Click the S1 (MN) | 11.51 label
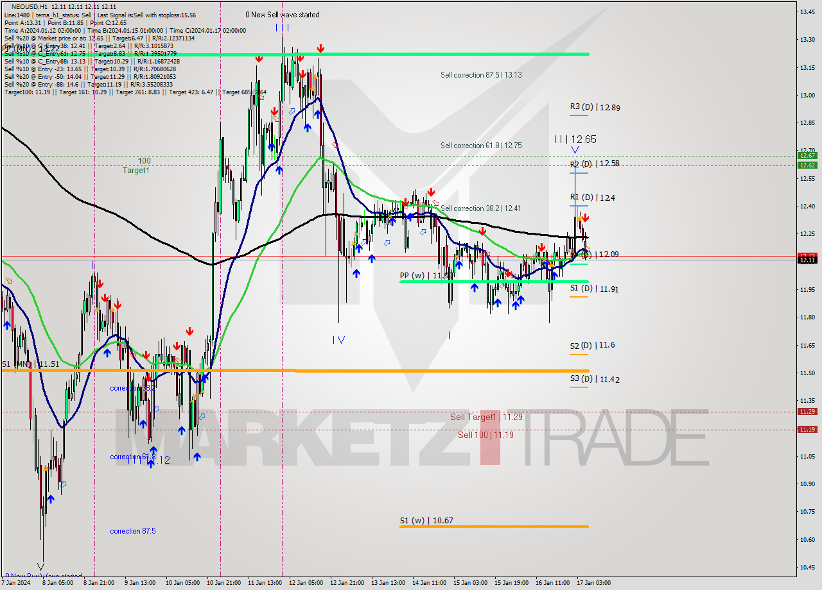This screenshot has height=590, width=822. (30, 364)
